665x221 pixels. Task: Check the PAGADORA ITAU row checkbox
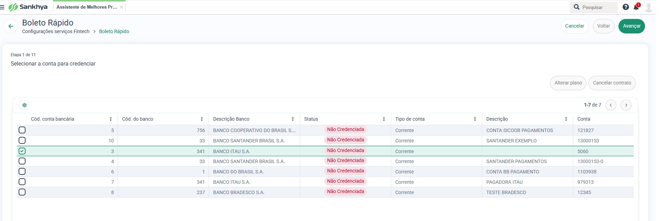tap(22, 182)
